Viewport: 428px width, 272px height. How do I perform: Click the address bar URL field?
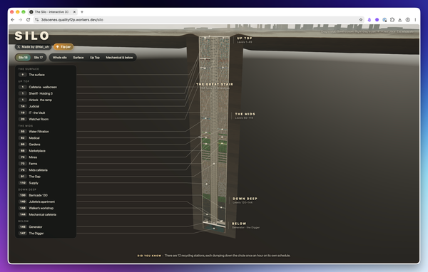pos(199,20)
